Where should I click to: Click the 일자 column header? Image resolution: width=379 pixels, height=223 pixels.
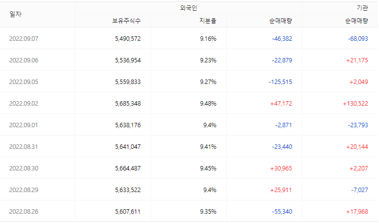[x=15, y=14]
